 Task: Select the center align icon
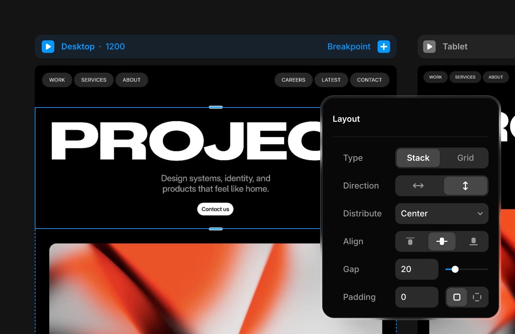442,241
